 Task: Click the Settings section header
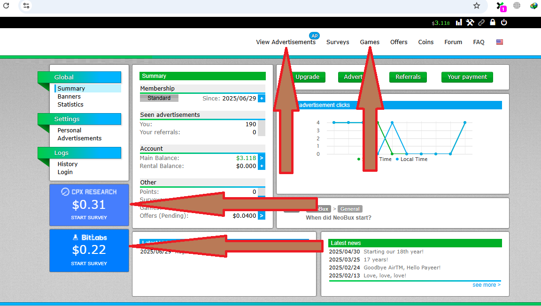pyautogui.click(x=79, y=119)
